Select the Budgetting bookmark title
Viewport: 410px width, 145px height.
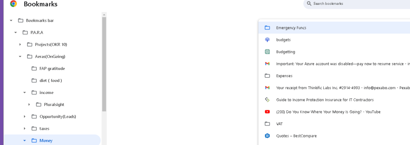coord(286,52)
